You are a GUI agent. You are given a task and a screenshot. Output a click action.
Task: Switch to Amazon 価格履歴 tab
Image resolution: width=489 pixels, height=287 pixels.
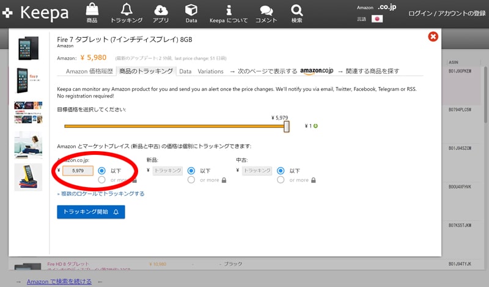[89, 71]
